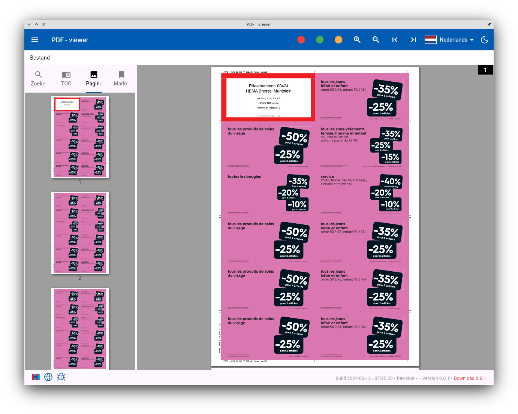Viewport: 518px width, 414px height.
Task: Click the zoom out magnifier icon
Action: (x=376, y=40)
